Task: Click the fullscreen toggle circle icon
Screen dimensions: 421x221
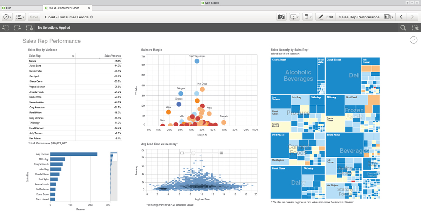Action: coord(414,40)
